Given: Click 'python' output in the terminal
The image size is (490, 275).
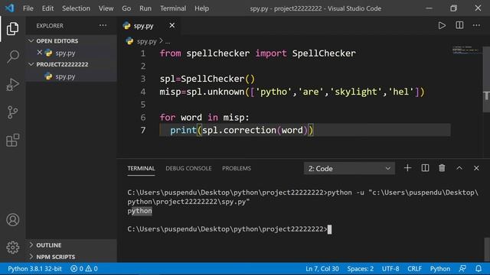Looking at the screenshot, I should (x=139, y=211).
